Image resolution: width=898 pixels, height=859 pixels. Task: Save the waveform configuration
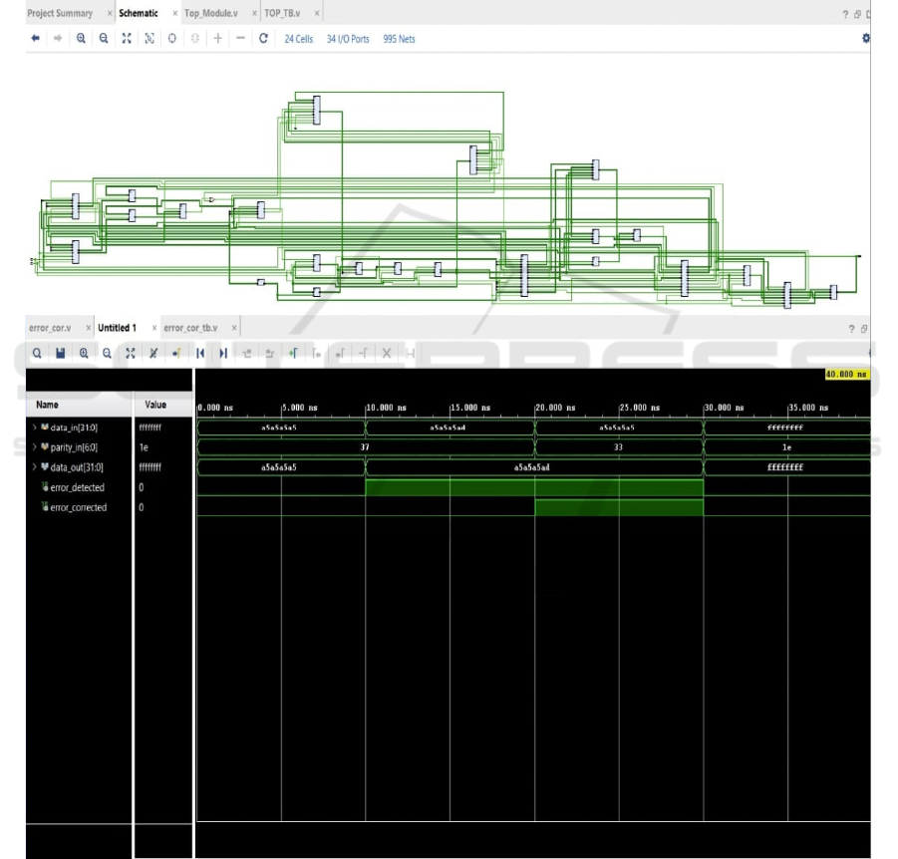[59, 353]
